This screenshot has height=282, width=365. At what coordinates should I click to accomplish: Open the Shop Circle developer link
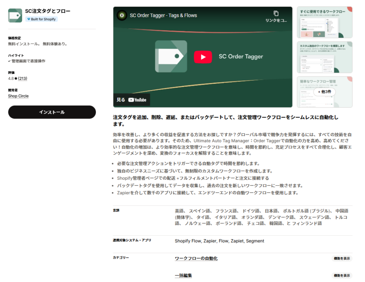coord(19,96)
